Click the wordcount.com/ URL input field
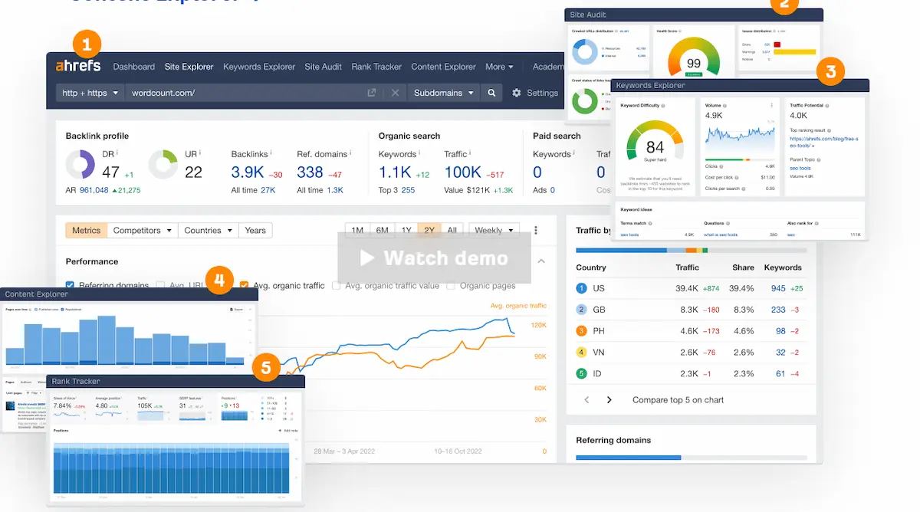This screenshot has width=920, height=512. 245,93
